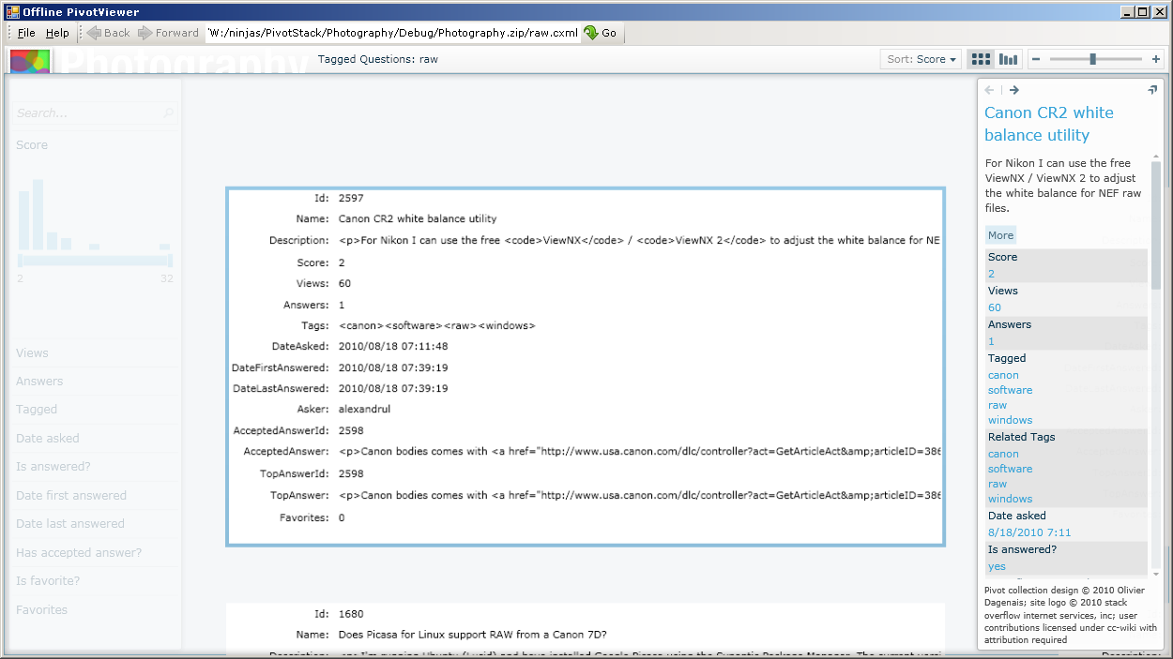1173x659 pixels.
Task: Click canon under Tagged
Action: click(1003, 375)
